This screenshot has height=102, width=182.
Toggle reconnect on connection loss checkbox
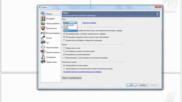pos(64,34)
